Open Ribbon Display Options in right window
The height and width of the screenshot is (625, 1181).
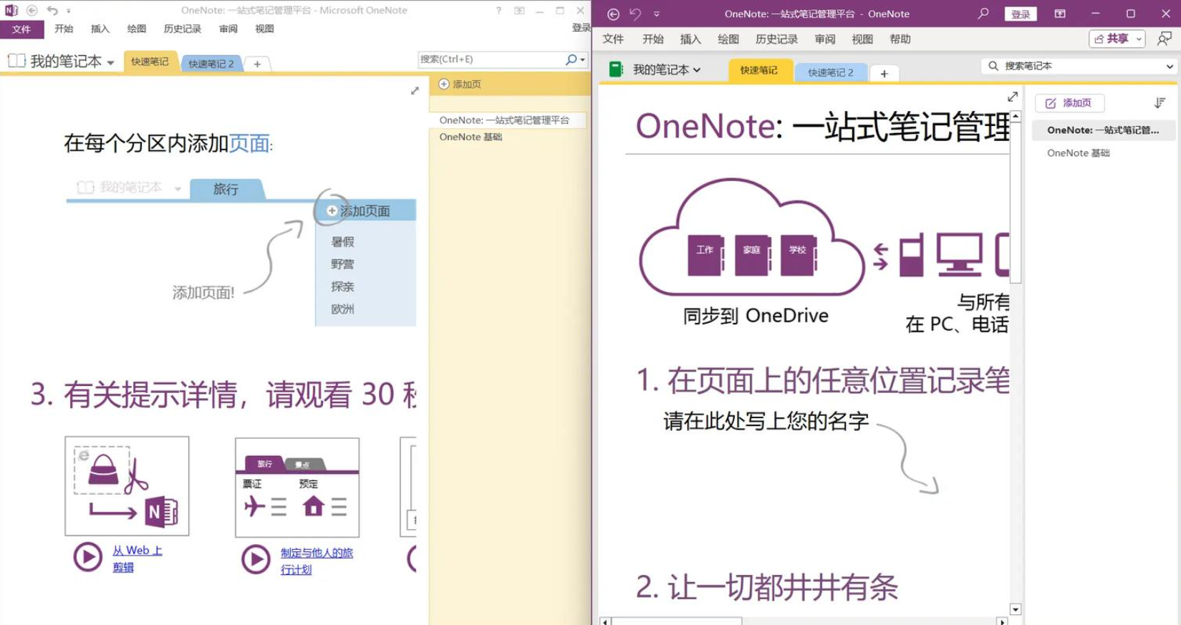[1060, 14]
